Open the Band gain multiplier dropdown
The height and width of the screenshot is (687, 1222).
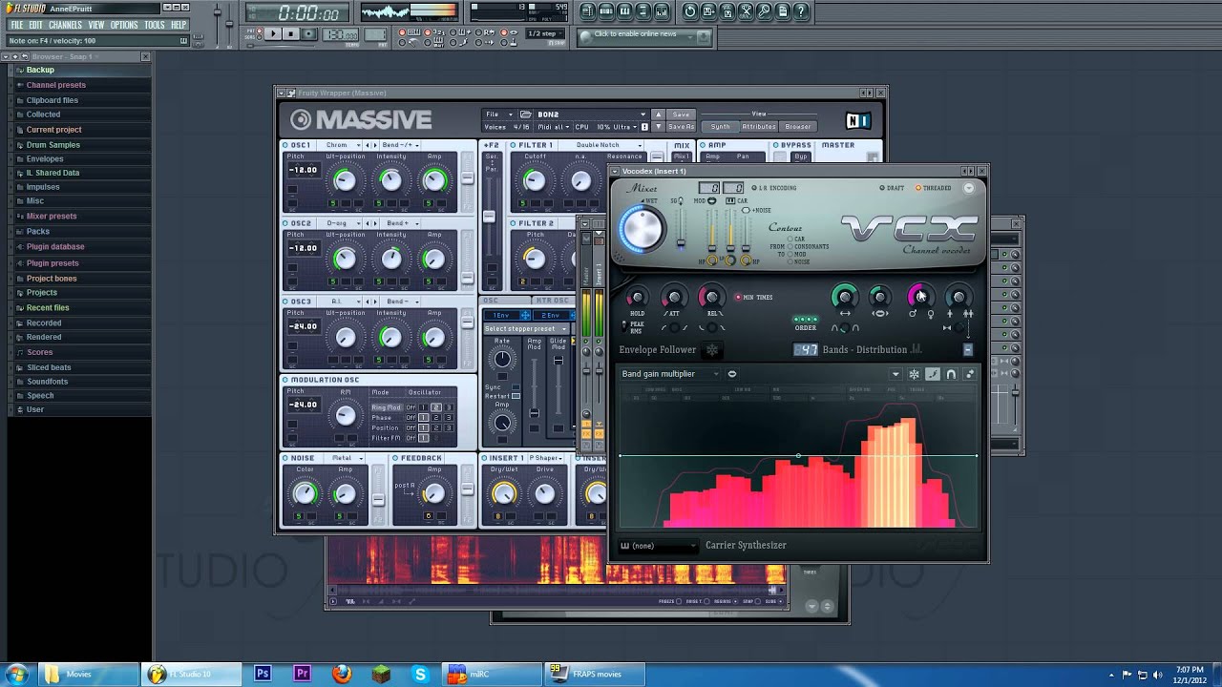[670, 374]
